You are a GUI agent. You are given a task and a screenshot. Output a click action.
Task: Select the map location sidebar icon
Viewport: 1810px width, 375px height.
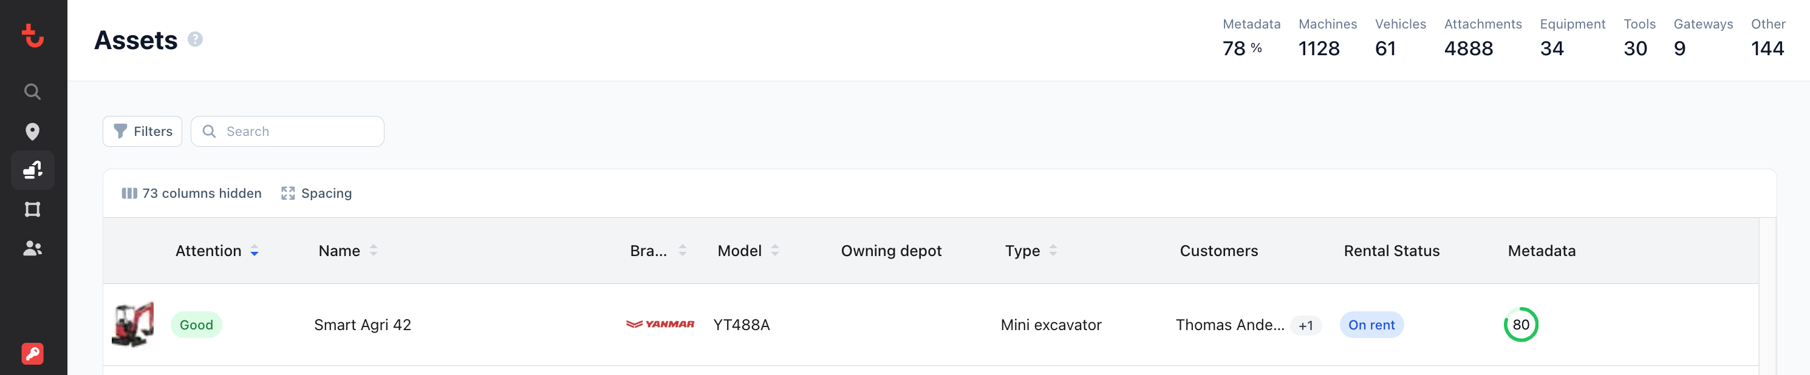coord(32,131)
